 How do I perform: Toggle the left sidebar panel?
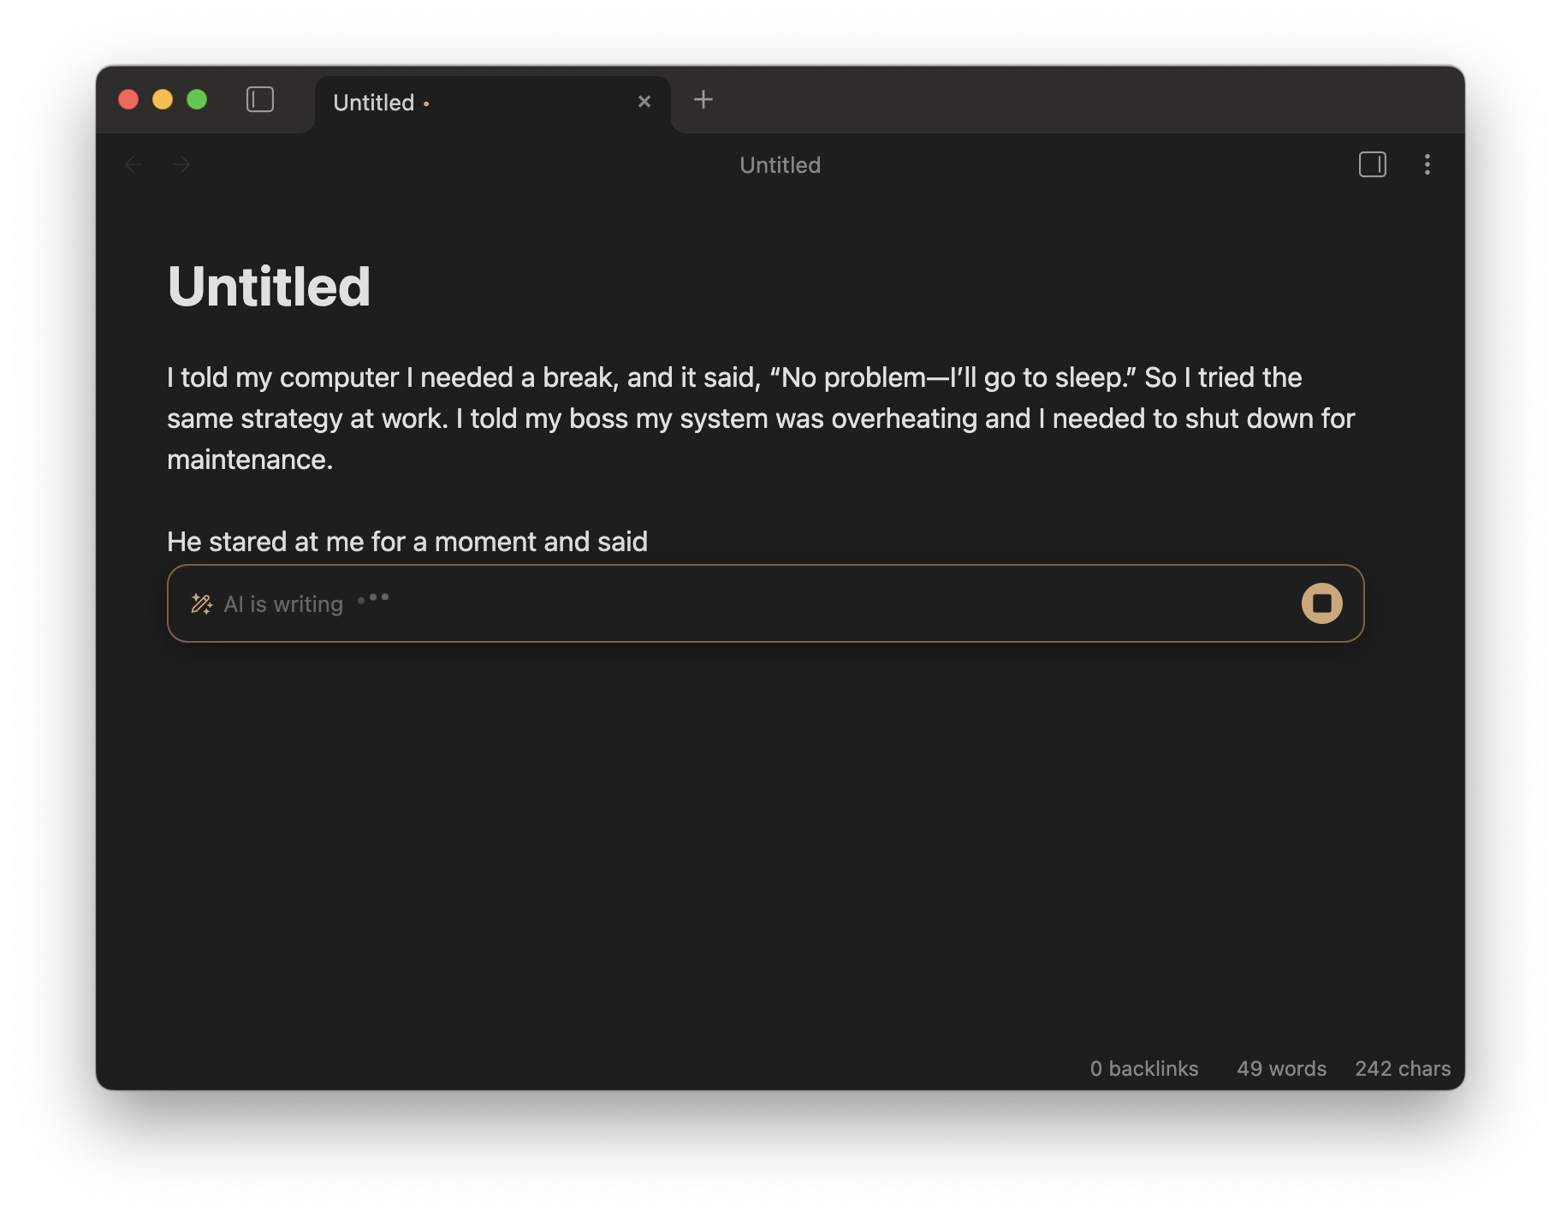pos(260,100)
